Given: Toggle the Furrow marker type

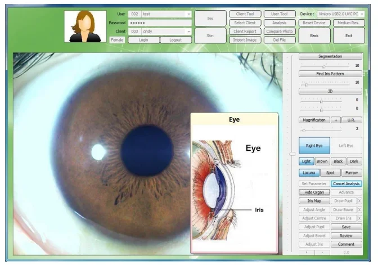Looking at the screenshot, I should click(352, 173).
